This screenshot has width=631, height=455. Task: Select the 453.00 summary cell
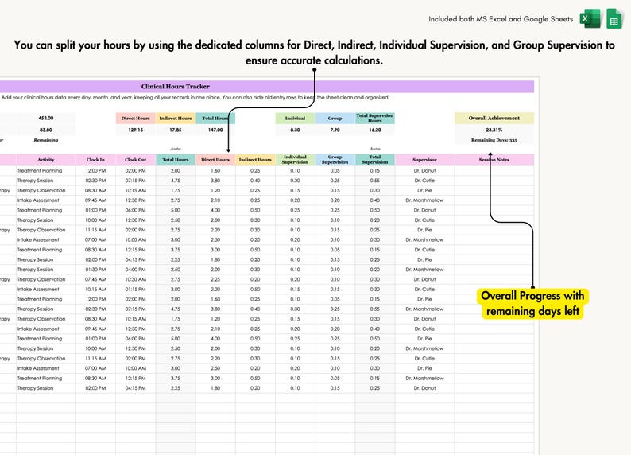[46, 118]
